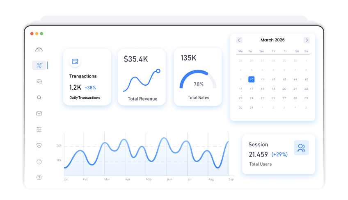This screenshot has width=348, height=200.
Task: Select March 10 highlighted calendar date
Action: click(251, 80)
